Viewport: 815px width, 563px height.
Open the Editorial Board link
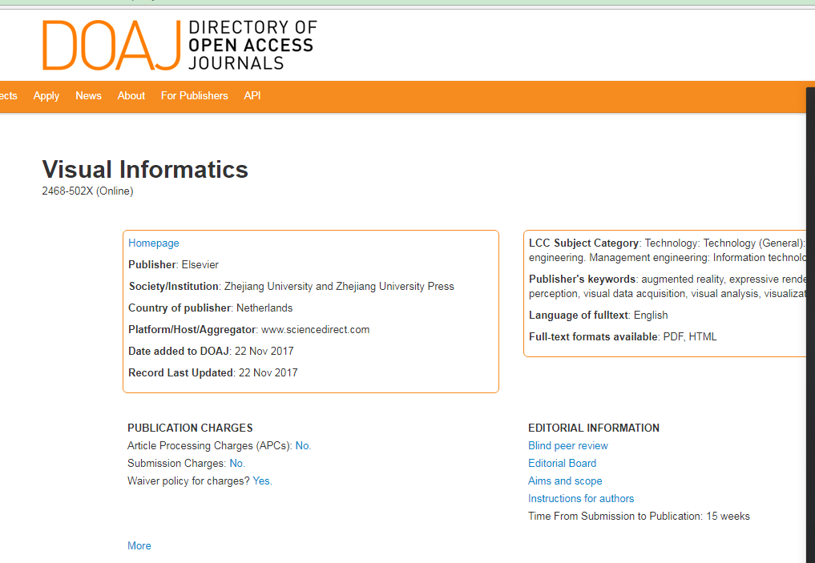563,463
